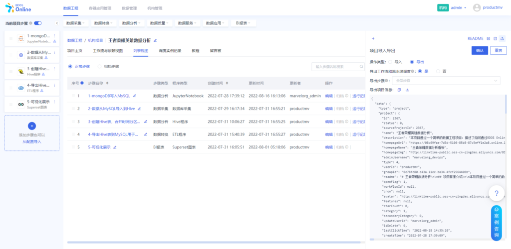511x249 pixels.
Task: Open the 留言板 tab
Action: tap(216, 51)
